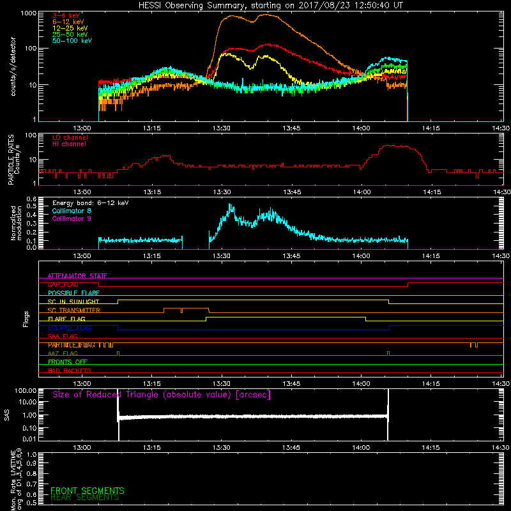Select the 50-100 keV legend label
This screenshot has width=511, height=511.
[72, 41]
